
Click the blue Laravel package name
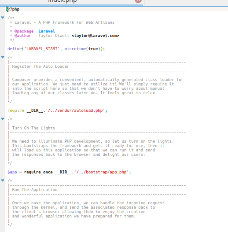pos(47,31)
